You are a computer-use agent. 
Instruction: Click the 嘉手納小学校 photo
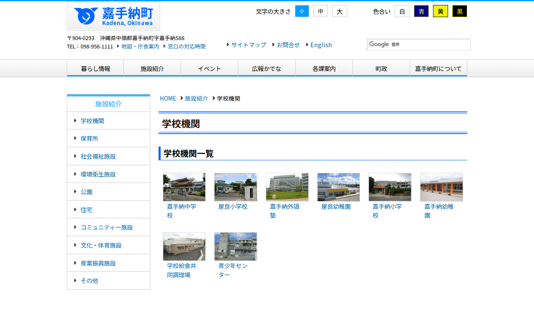tap(390, 187)
